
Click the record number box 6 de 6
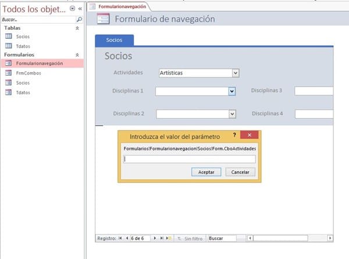[140, 238]
